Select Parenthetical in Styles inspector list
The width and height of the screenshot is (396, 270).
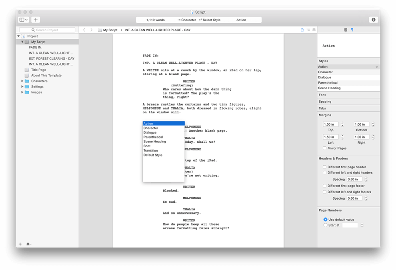(x=348, y=82)
